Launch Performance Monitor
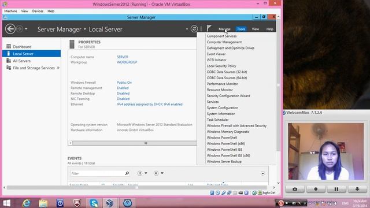 (222, 84)
